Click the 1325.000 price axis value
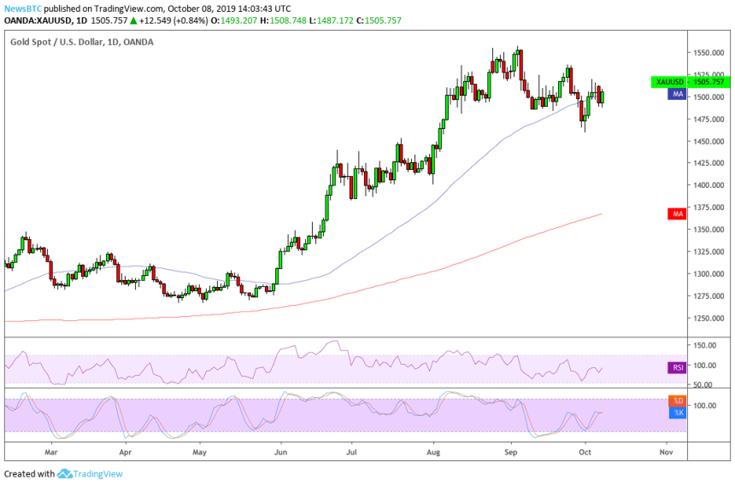Screen dimensions: 735x486 (709, 252)
